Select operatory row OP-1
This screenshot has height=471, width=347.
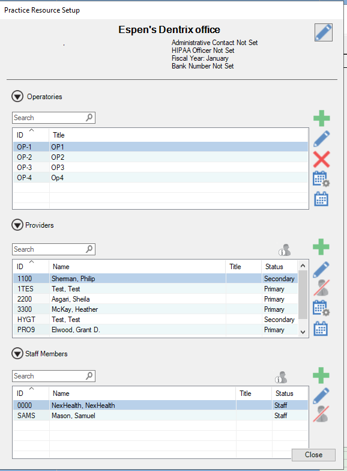point(161,147)
